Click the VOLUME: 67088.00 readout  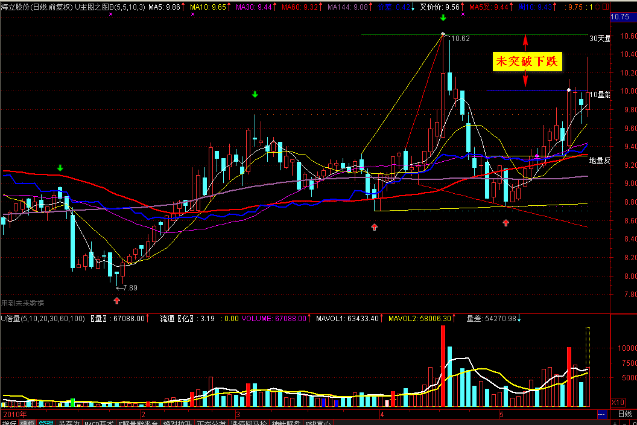pos(276,318)
